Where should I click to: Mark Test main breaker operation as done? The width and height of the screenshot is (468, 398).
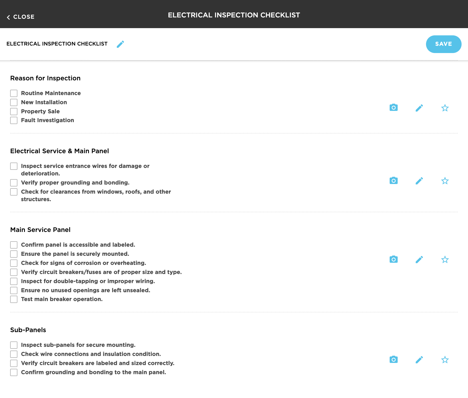[14, 299]
